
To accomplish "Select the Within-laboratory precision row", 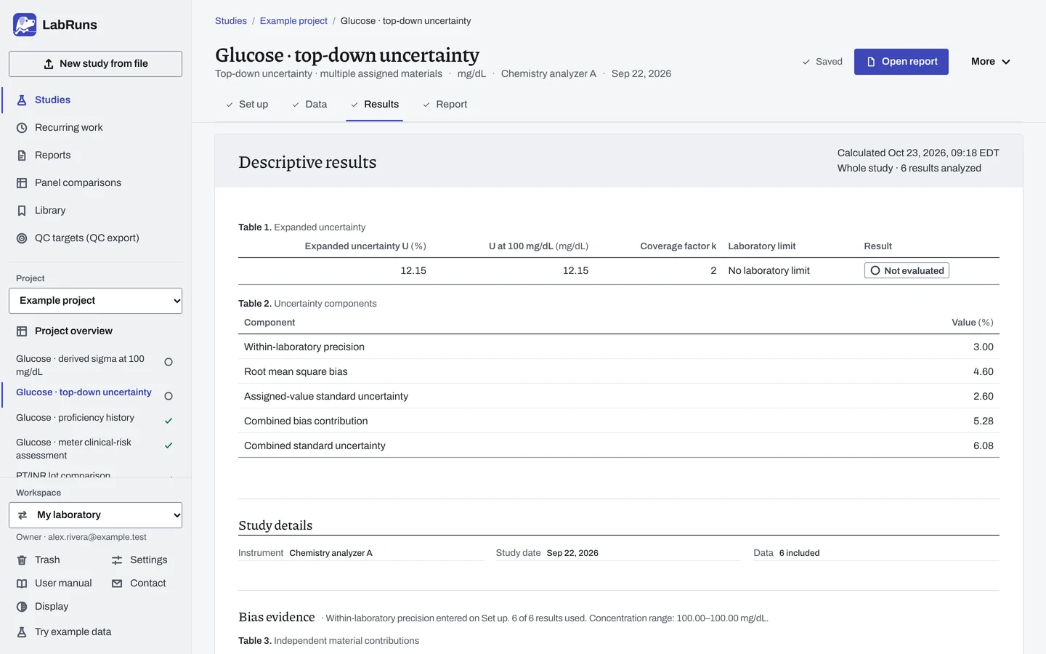I will tap(619, 347).
